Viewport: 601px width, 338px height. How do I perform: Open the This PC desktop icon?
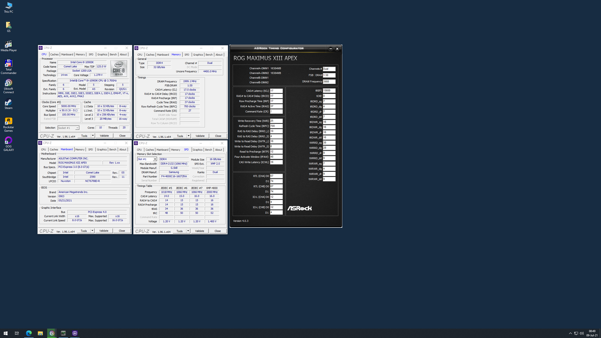8,7
